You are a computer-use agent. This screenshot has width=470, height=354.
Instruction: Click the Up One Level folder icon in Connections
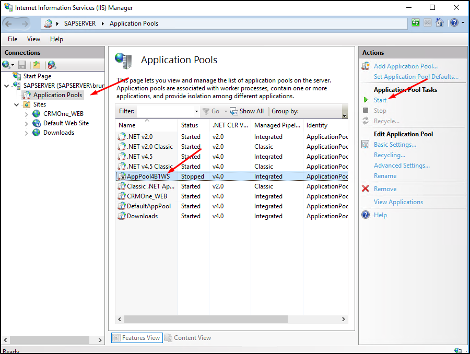[37, 65]
